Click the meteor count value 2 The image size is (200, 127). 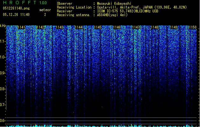pyautogui.click(x=45, y=15)
